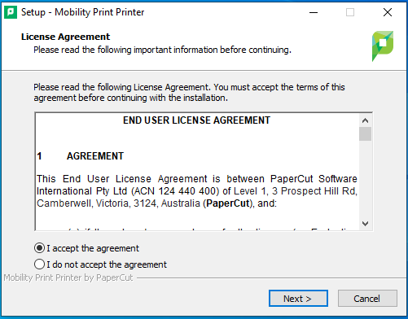408x319 pixels.
Task: Click the "Setup - Mobility Print Printer" title
Action: [x=83, y=12]
